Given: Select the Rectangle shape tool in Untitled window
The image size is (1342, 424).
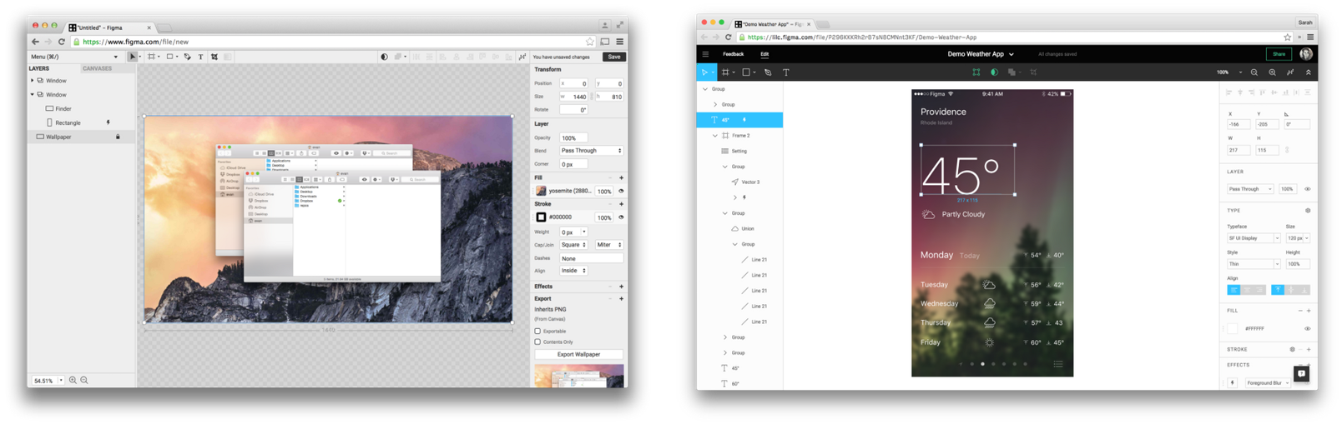Looking at the screenshot, I should (x=169, y=57).
